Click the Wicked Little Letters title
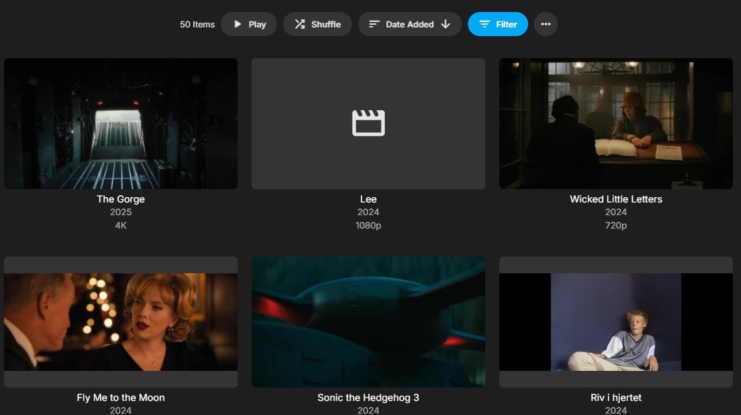The height and width of the screenshot is (415, 741). (616, 199)
